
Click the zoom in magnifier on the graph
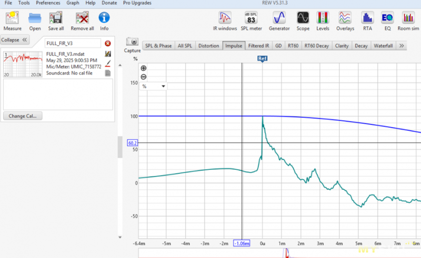coord(144,68)
